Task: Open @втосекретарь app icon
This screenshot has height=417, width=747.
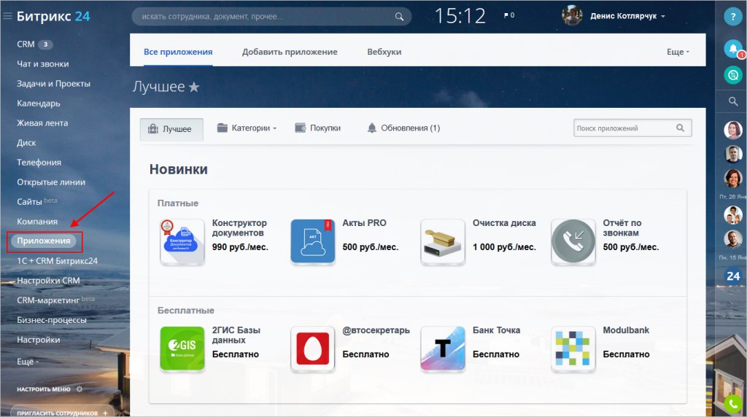Action: pyautogui.click(x=313, y=349)
